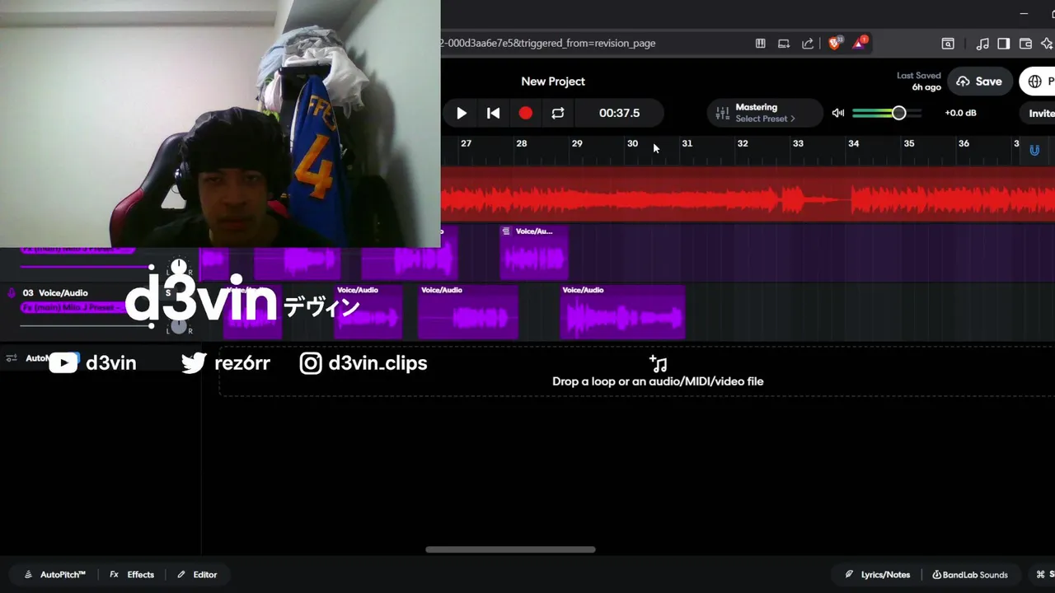Start playback with the Play button
Image resolution: width=1055 pixels, height=593 pixels.
461,114
